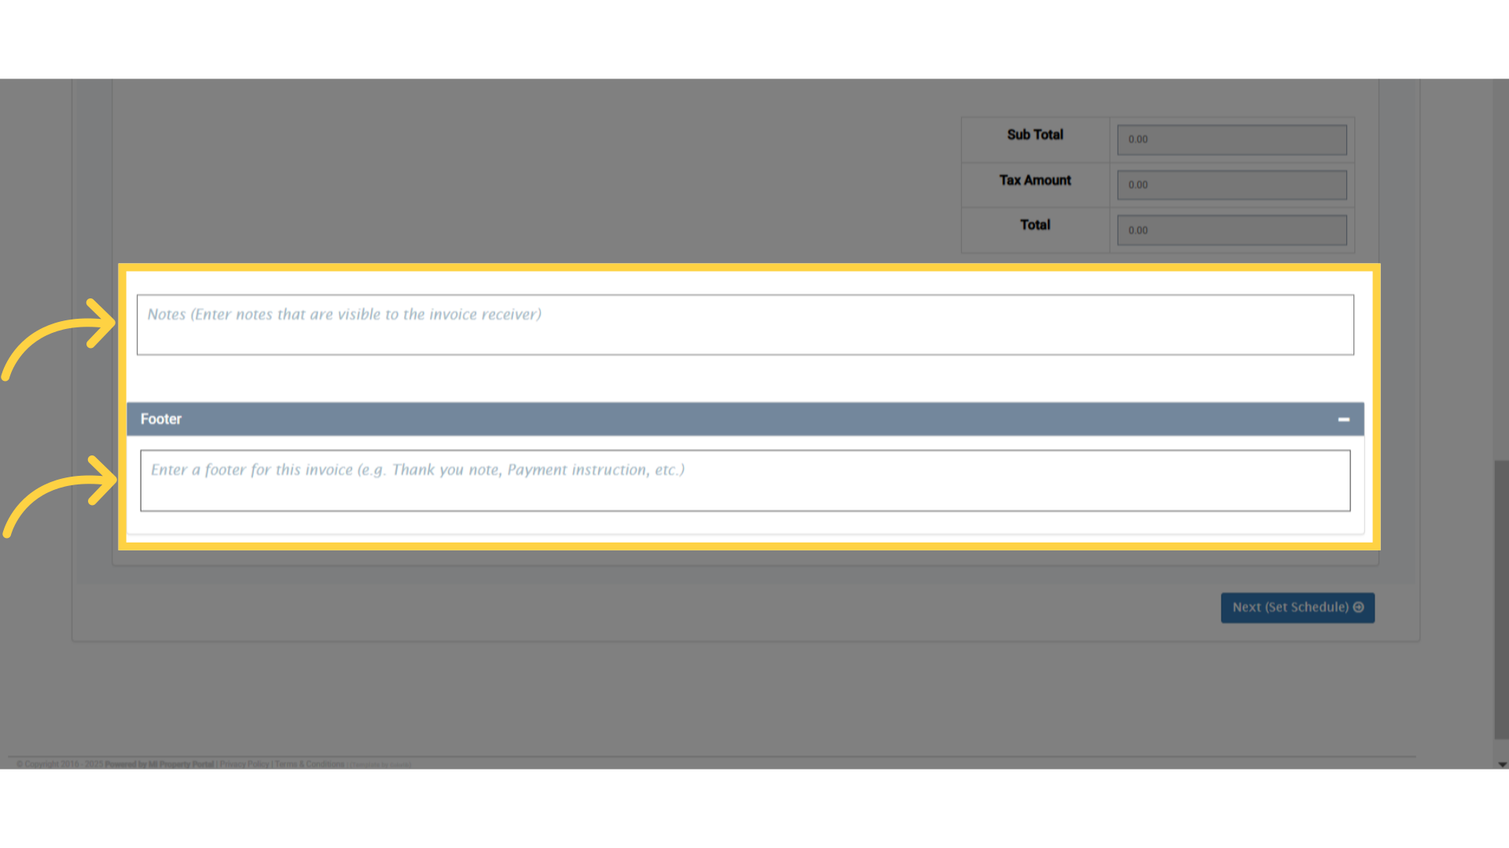Focus the invoice Notes text area
This screenshot has height=848, width=1509.
click(x=744, y=324)
